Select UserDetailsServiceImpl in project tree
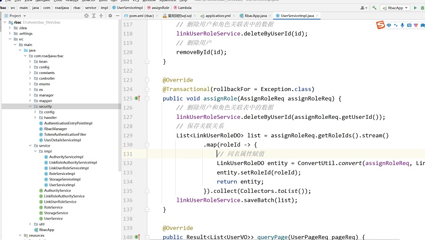The image size is (425, 240). pyautogui.click(x=62, y=140)
